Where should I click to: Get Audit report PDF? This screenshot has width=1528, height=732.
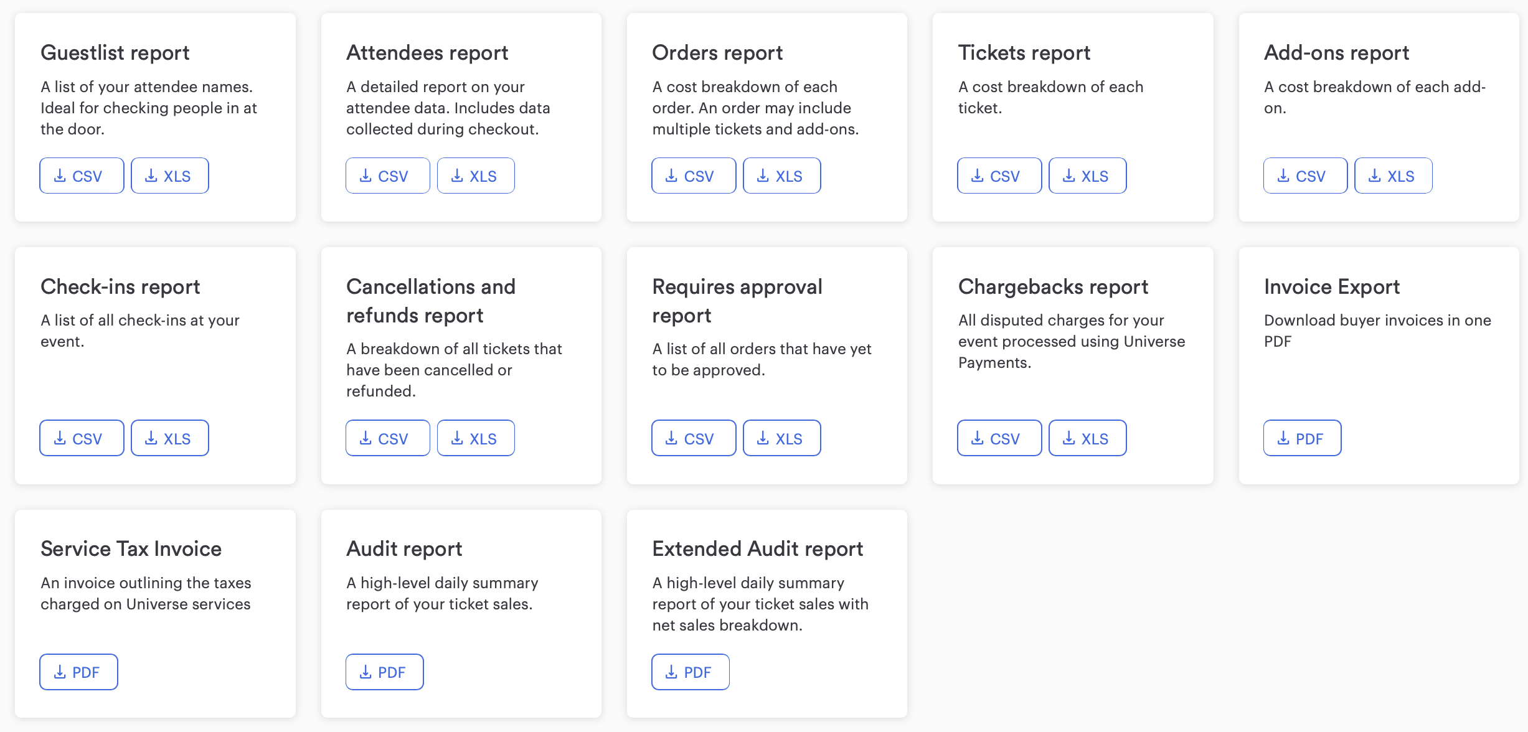tap(384, 672)
